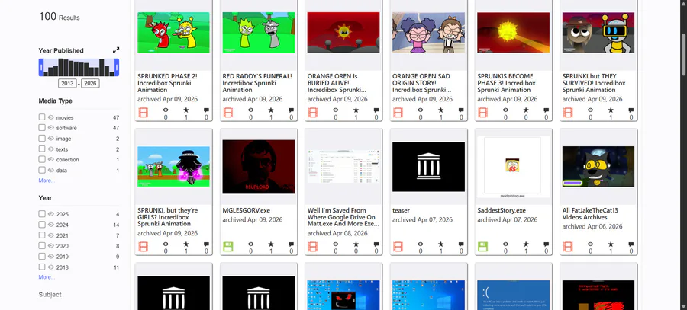687x310 pixels.
Task: Click the star icon on All FatJakeTheCat13 Videos card
Action: pos(611,244)
